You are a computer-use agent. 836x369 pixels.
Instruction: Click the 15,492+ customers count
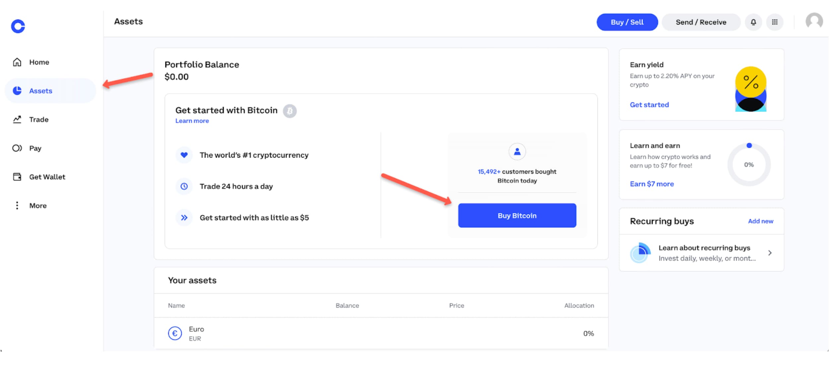[489, 172]
